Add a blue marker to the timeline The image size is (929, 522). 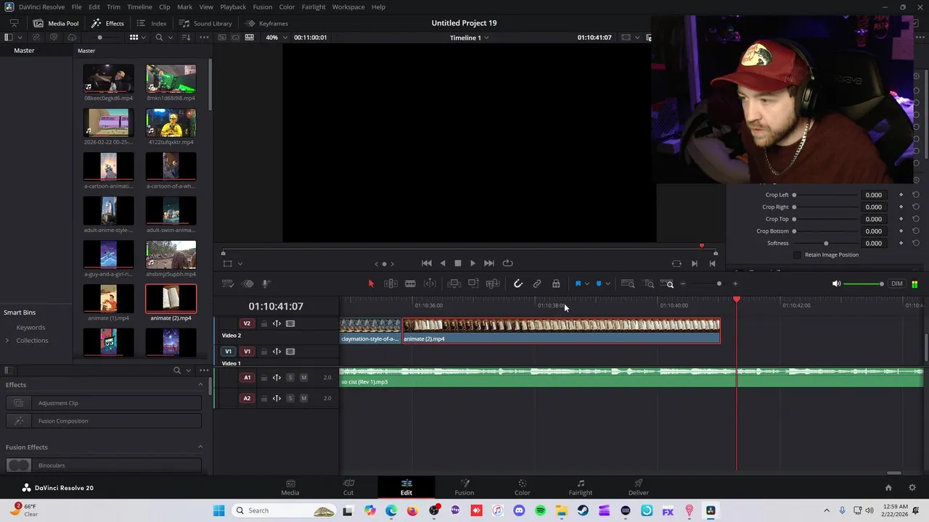tap(599, 283)
